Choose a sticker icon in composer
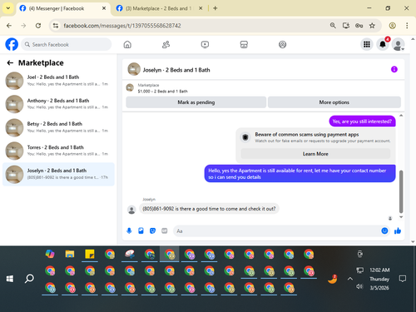This screenshot has width=416, height=312. (x=152, y=230)
